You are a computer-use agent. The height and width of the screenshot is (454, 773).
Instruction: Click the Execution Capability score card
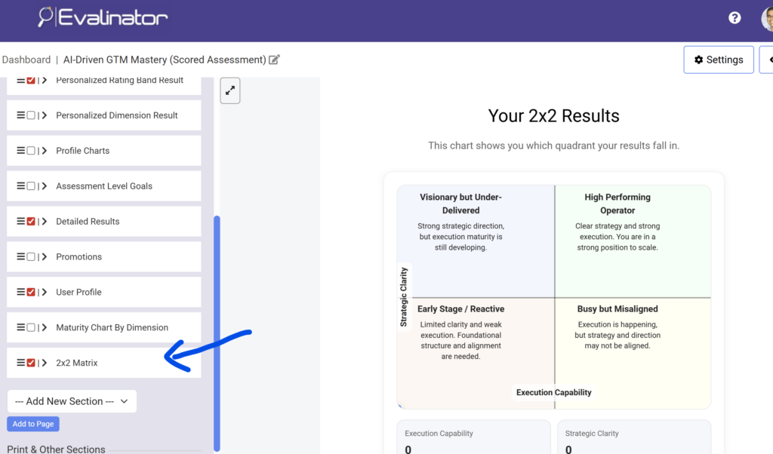pyautogui.click(x=473, y=437)
